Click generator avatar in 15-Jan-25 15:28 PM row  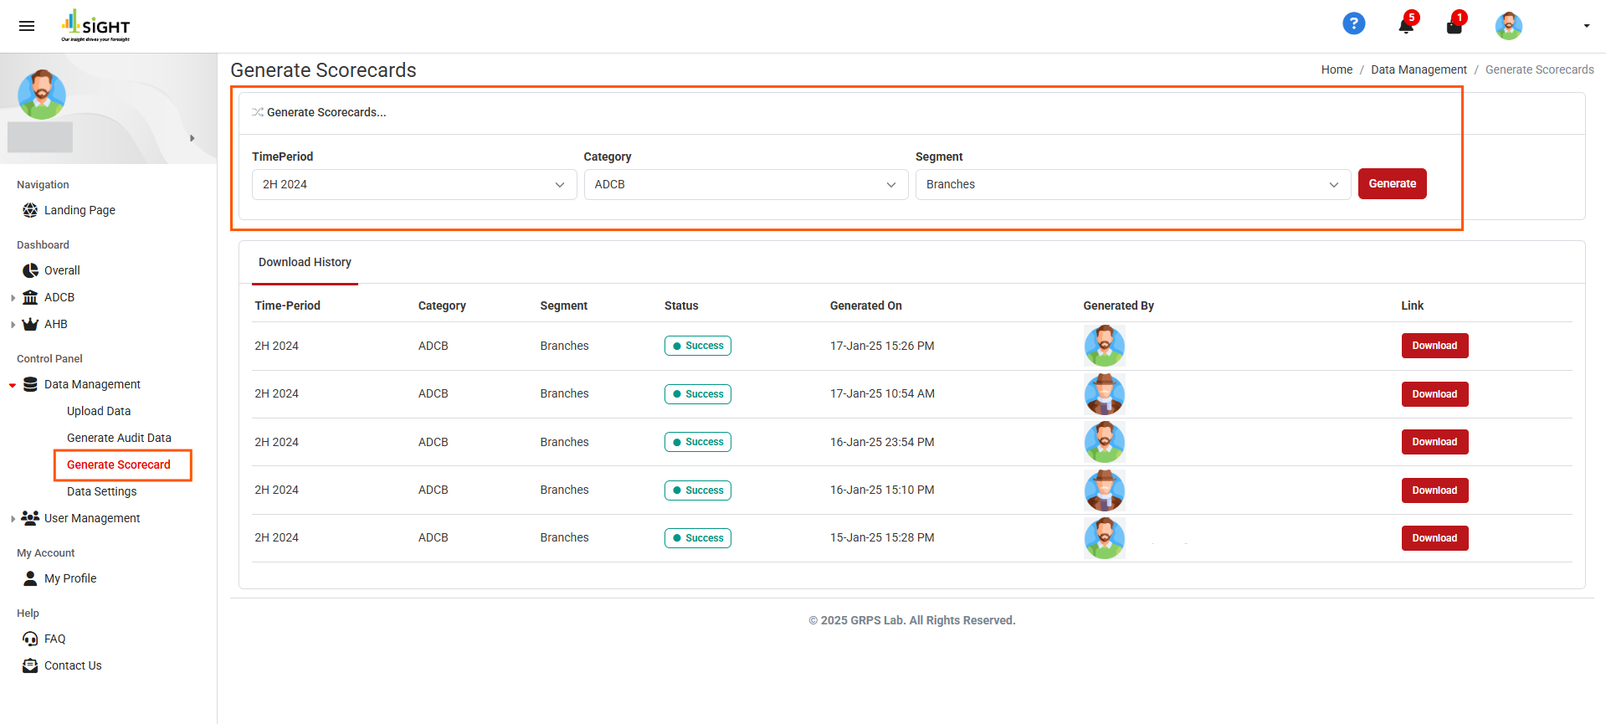tap(1105, 538)
